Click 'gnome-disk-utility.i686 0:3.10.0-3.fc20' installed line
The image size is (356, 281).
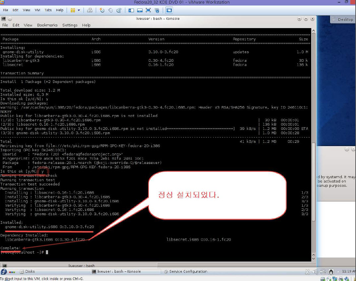pyautogui.click(x=49, y=227)
